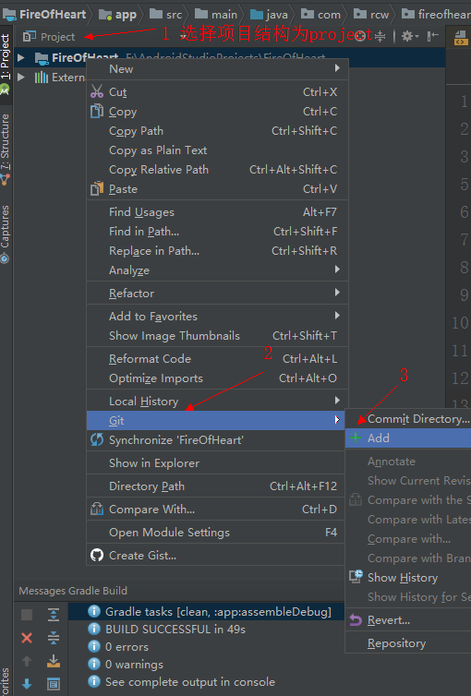Click app breadcrumb in navigation bar
The height and width of the screenshot is (696, 471).
117,15
